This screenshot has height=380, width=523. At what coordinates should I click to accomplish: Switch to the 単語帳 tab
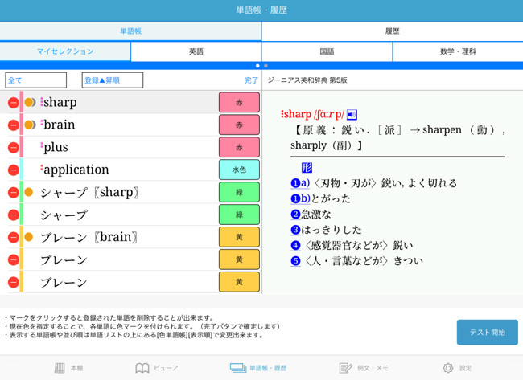point(130,31)
